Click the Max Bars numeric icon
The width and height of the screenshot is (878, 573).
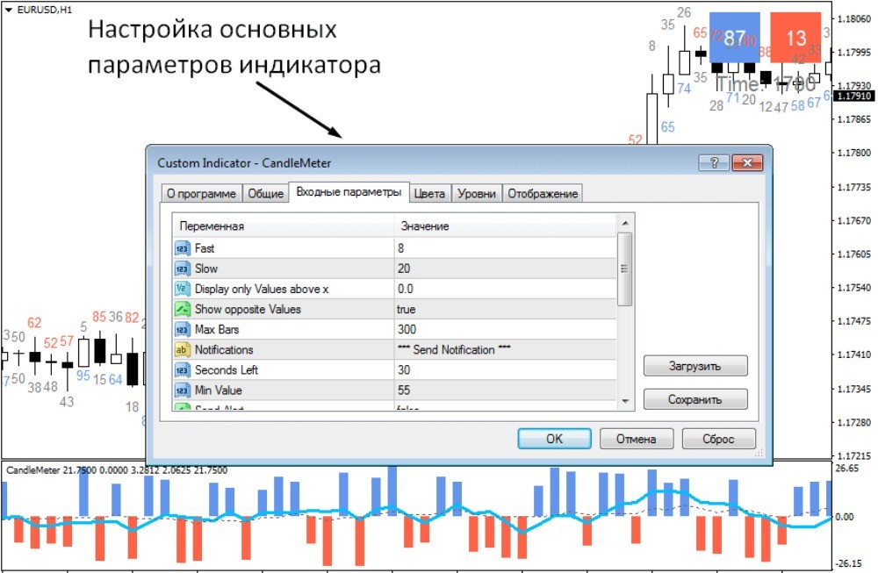[x=181, y=329]
